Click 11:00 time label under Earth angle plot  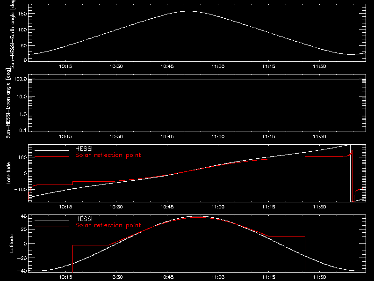[218, 67]
